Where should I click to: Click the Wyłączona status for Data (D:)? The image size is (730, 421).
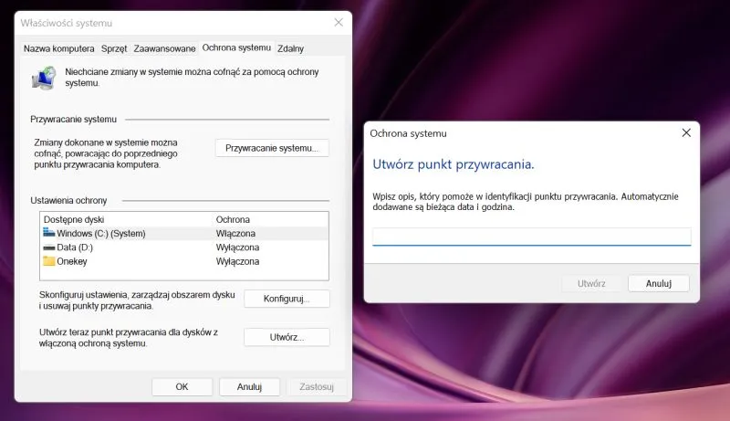point(237,247)
